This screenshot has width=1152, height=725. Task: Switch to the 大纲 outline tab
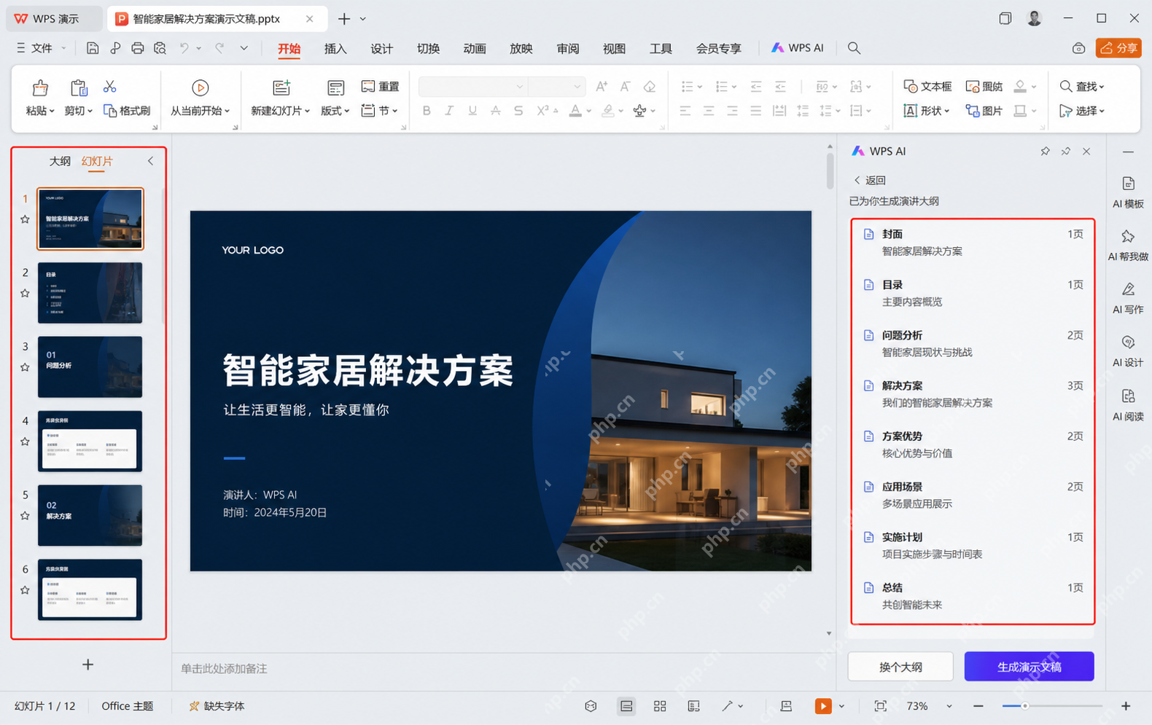(x=60, y=161)
